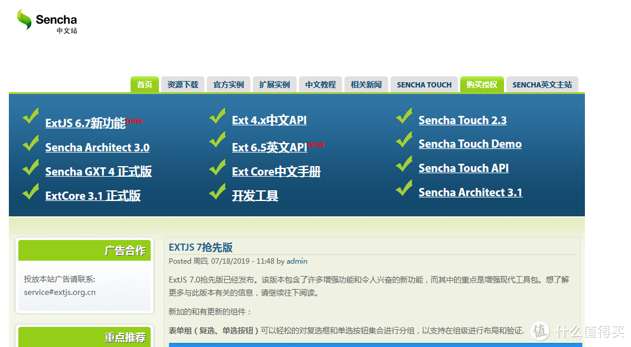
Task: Visit the SENCHA英文主站 tab
Action: 542,85
